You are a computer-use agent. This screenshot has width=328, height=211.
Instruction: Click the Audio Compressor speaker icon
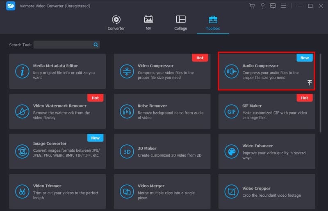(x=232, y=71)
